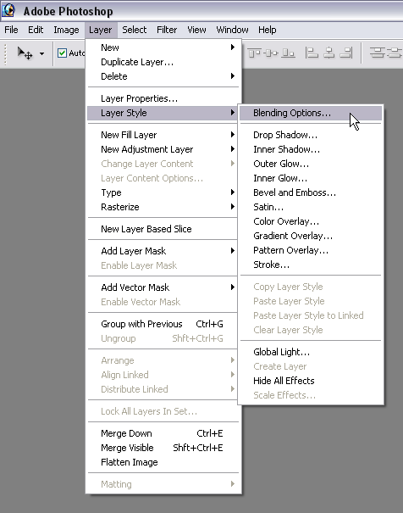Click Align right edges icon
Viewport: 403px width, 513px height.
346,53
